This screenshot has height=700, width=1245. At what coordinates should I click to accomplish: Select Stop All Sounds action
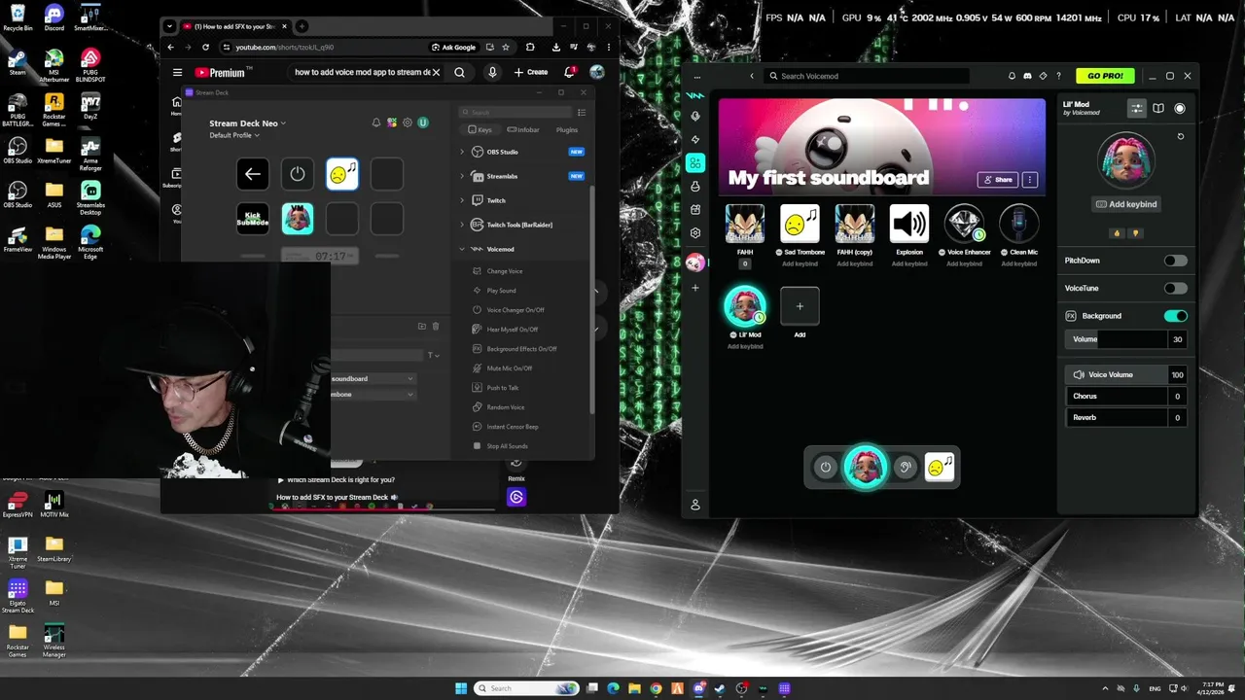[x=508, y=446]
